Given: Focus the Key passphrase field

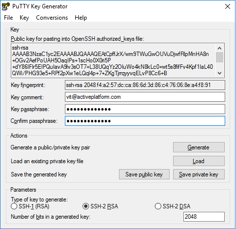Looking at the screenshot, I should pos(145,109).
